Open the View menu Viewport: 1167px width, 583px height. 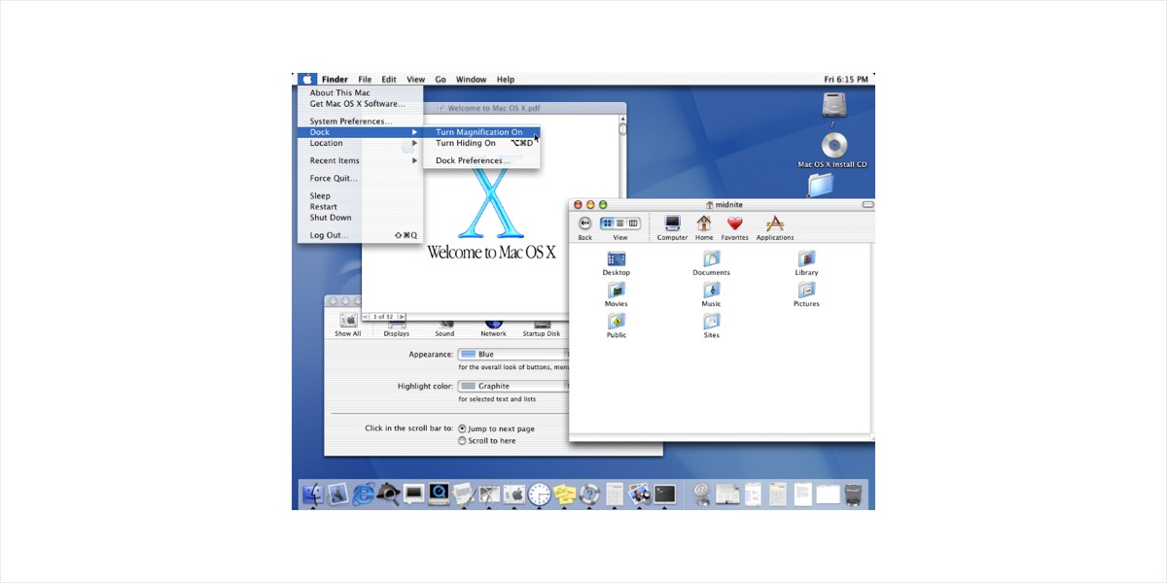pos(415,80)
